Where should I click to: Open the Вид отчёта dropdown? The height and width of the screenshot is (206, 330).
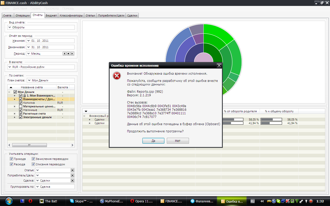41,27
